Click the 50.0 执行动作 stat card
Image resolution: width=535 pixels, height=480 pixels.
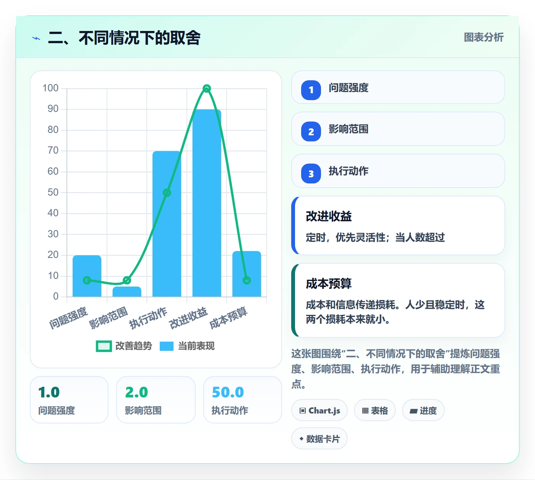pos(243,400)
